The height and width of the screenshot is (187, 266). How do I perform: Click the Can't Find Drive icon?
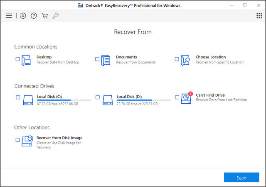[187, 98]
